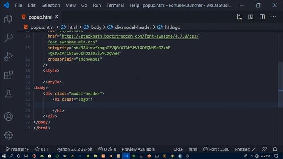
Task: Click the 2:12 PM taskbar clock
Action: tap(265, 156)
